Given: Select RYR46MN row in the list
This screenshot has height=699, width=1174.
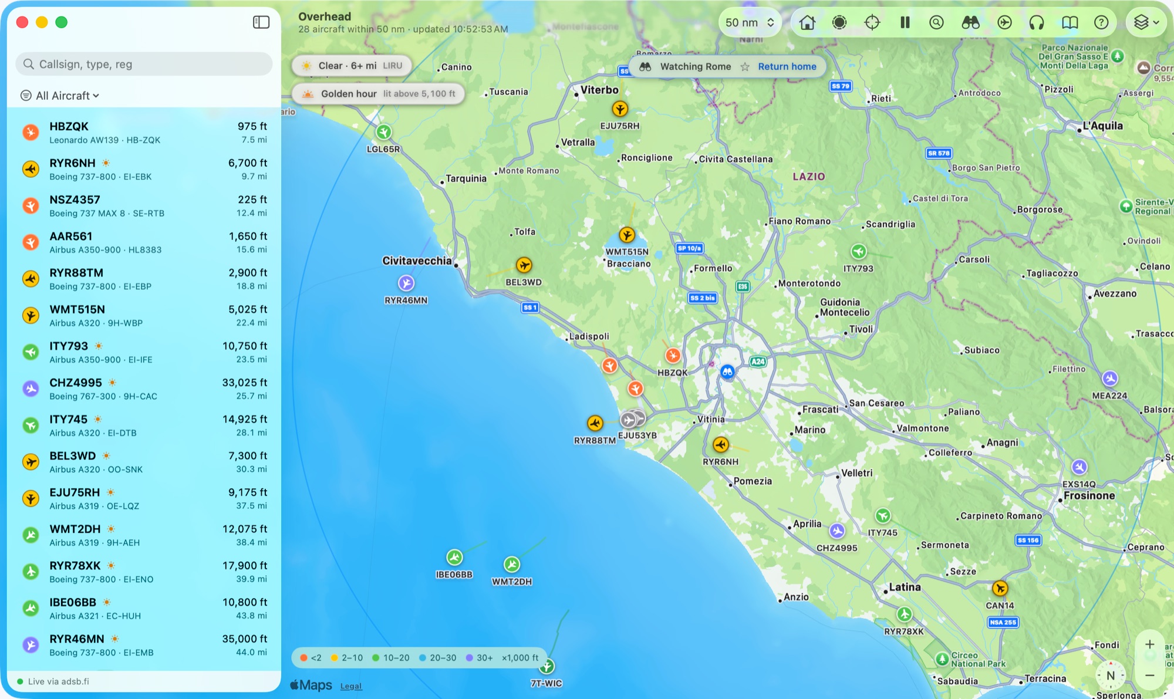Looking at the screenshot, I should [x=144, y=645].
